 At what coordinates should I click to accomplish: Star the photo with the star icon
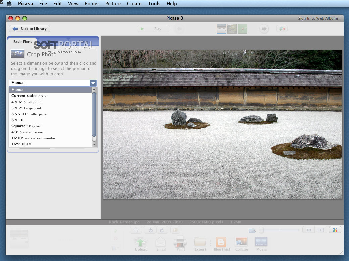(x=136, y=230)
